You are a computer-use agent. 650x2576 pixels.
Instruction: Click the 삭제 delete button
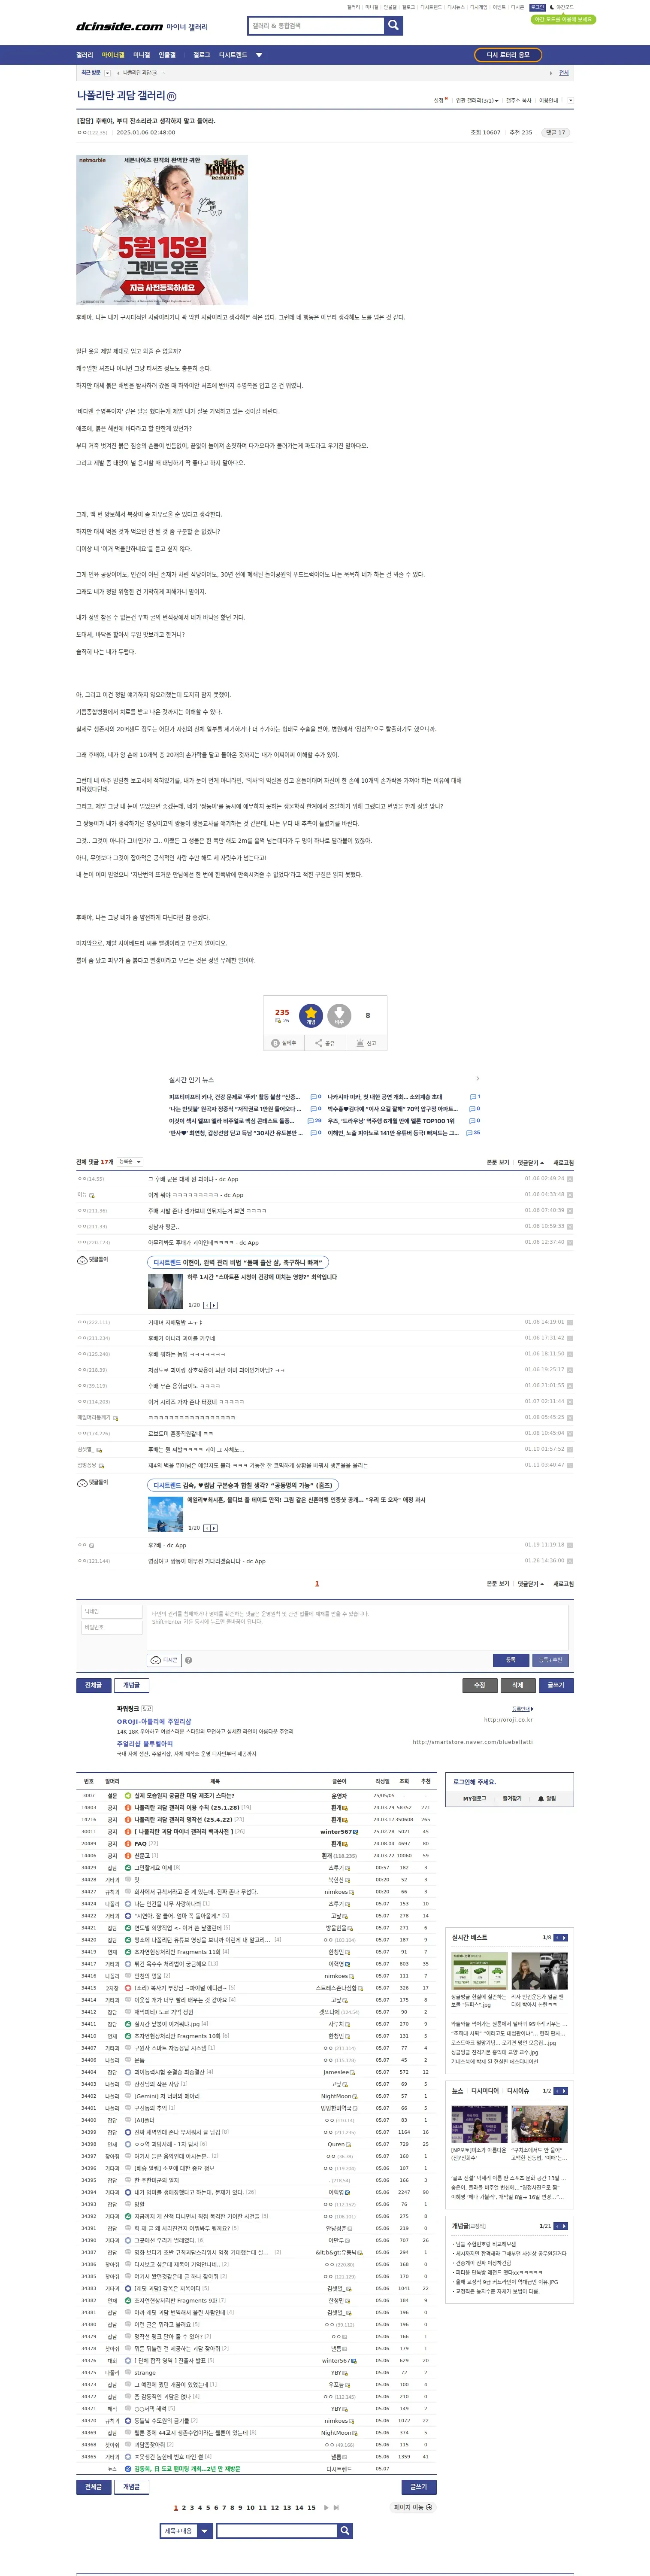click(518, 1685)
